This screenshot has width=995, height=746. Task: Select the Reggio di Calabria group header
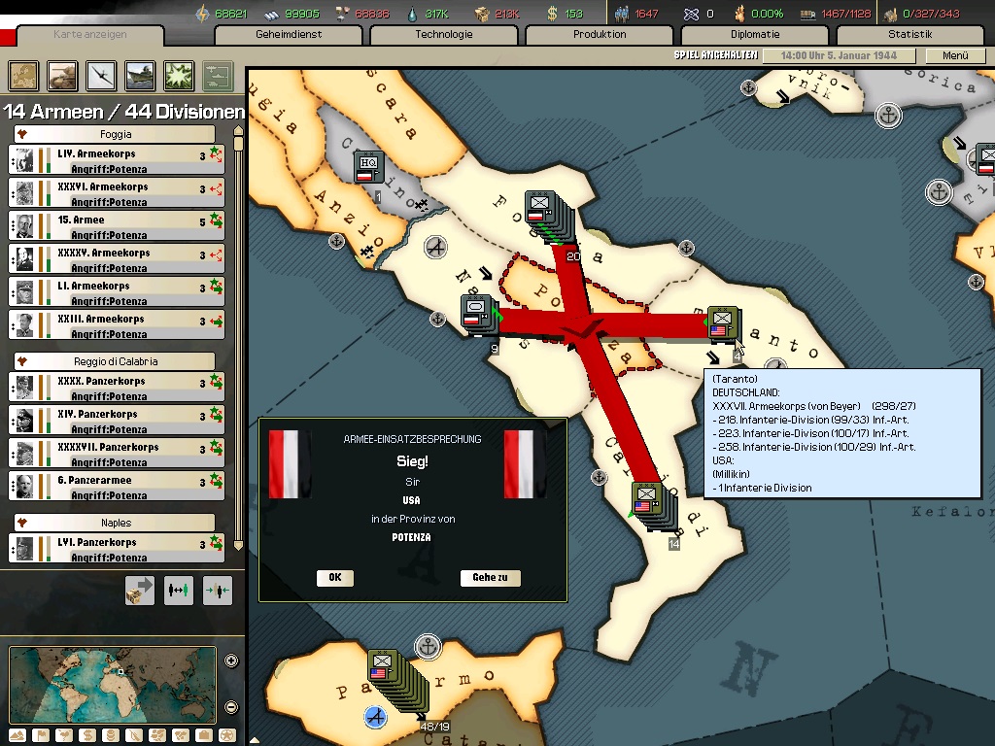point(115,361)
